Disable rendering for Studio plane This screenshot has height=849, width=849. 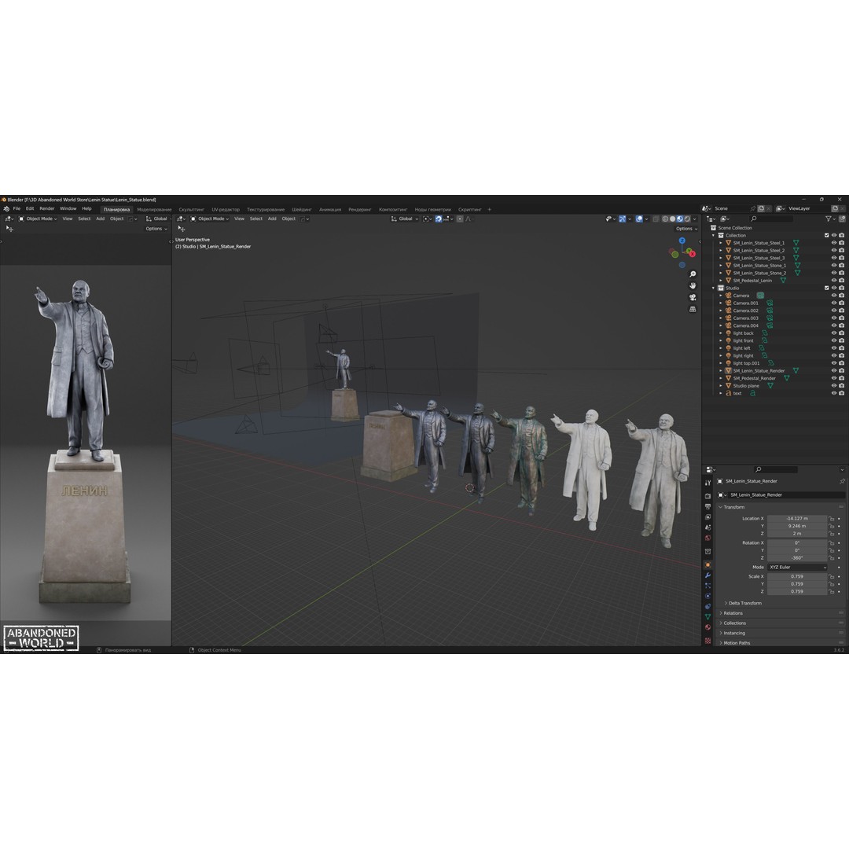click(841, 385)
